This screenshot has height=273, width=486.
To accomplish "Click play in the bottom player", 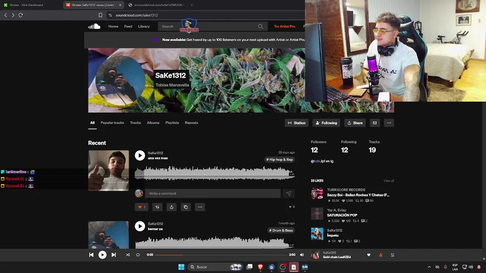I will click(x=103, y=255).
